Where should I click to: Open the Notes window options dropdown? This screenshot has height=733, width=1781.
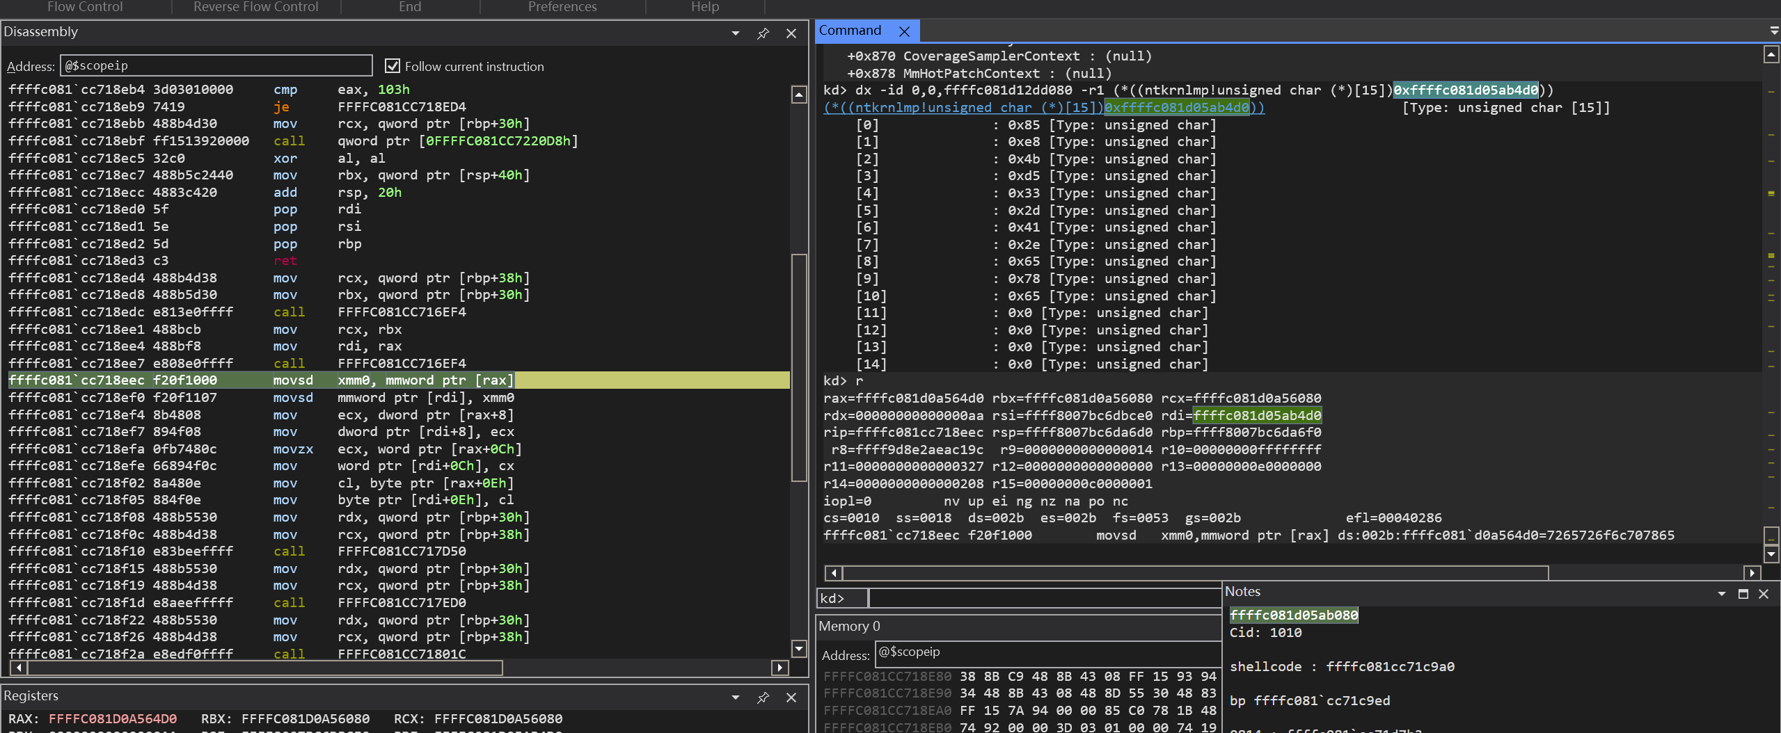pos(1721,594)
